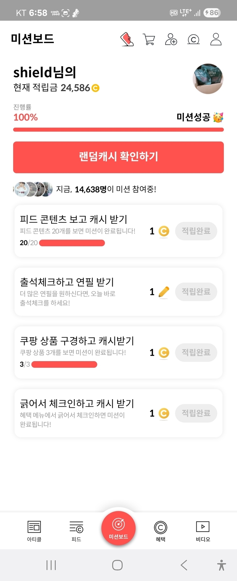Tap the Android accessibility figure icon
Screen dimensions: 237x581
(x=221, y=565)
